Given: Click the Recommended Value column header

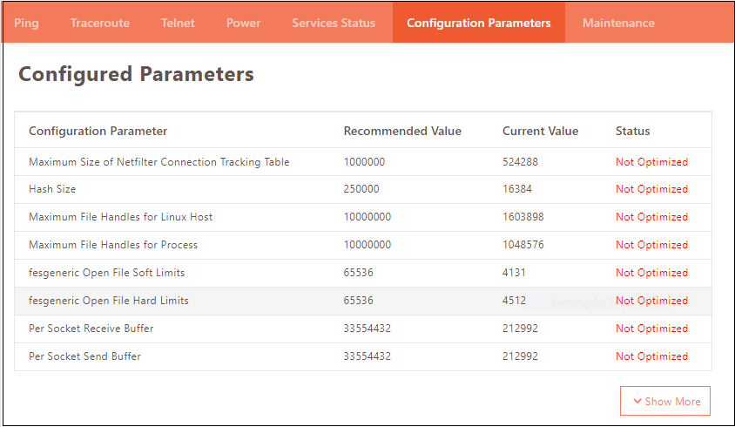Looking at the screenshot, I should pyautogui.click(x=402, y=131).
